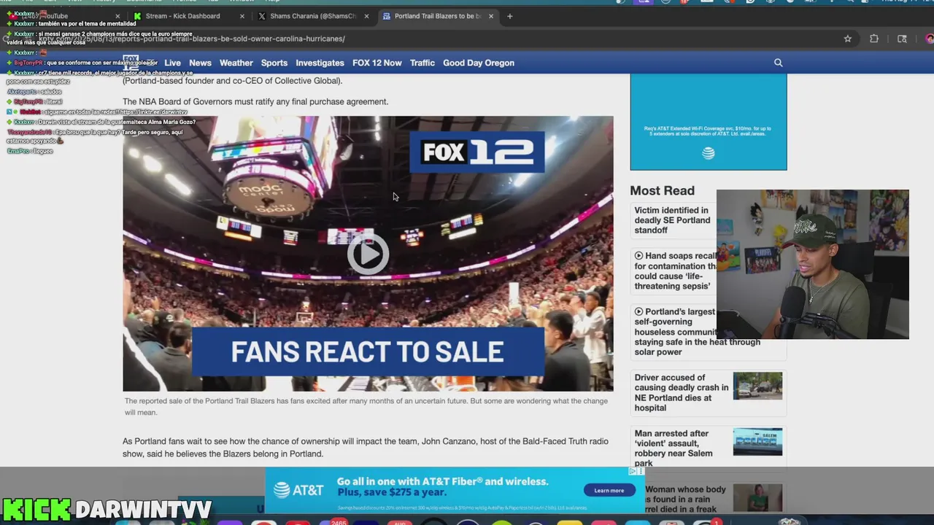This screenshot has width=934, height=525.
Task: Bookmark this page with the star icon
Action: [x=847, y=39]
